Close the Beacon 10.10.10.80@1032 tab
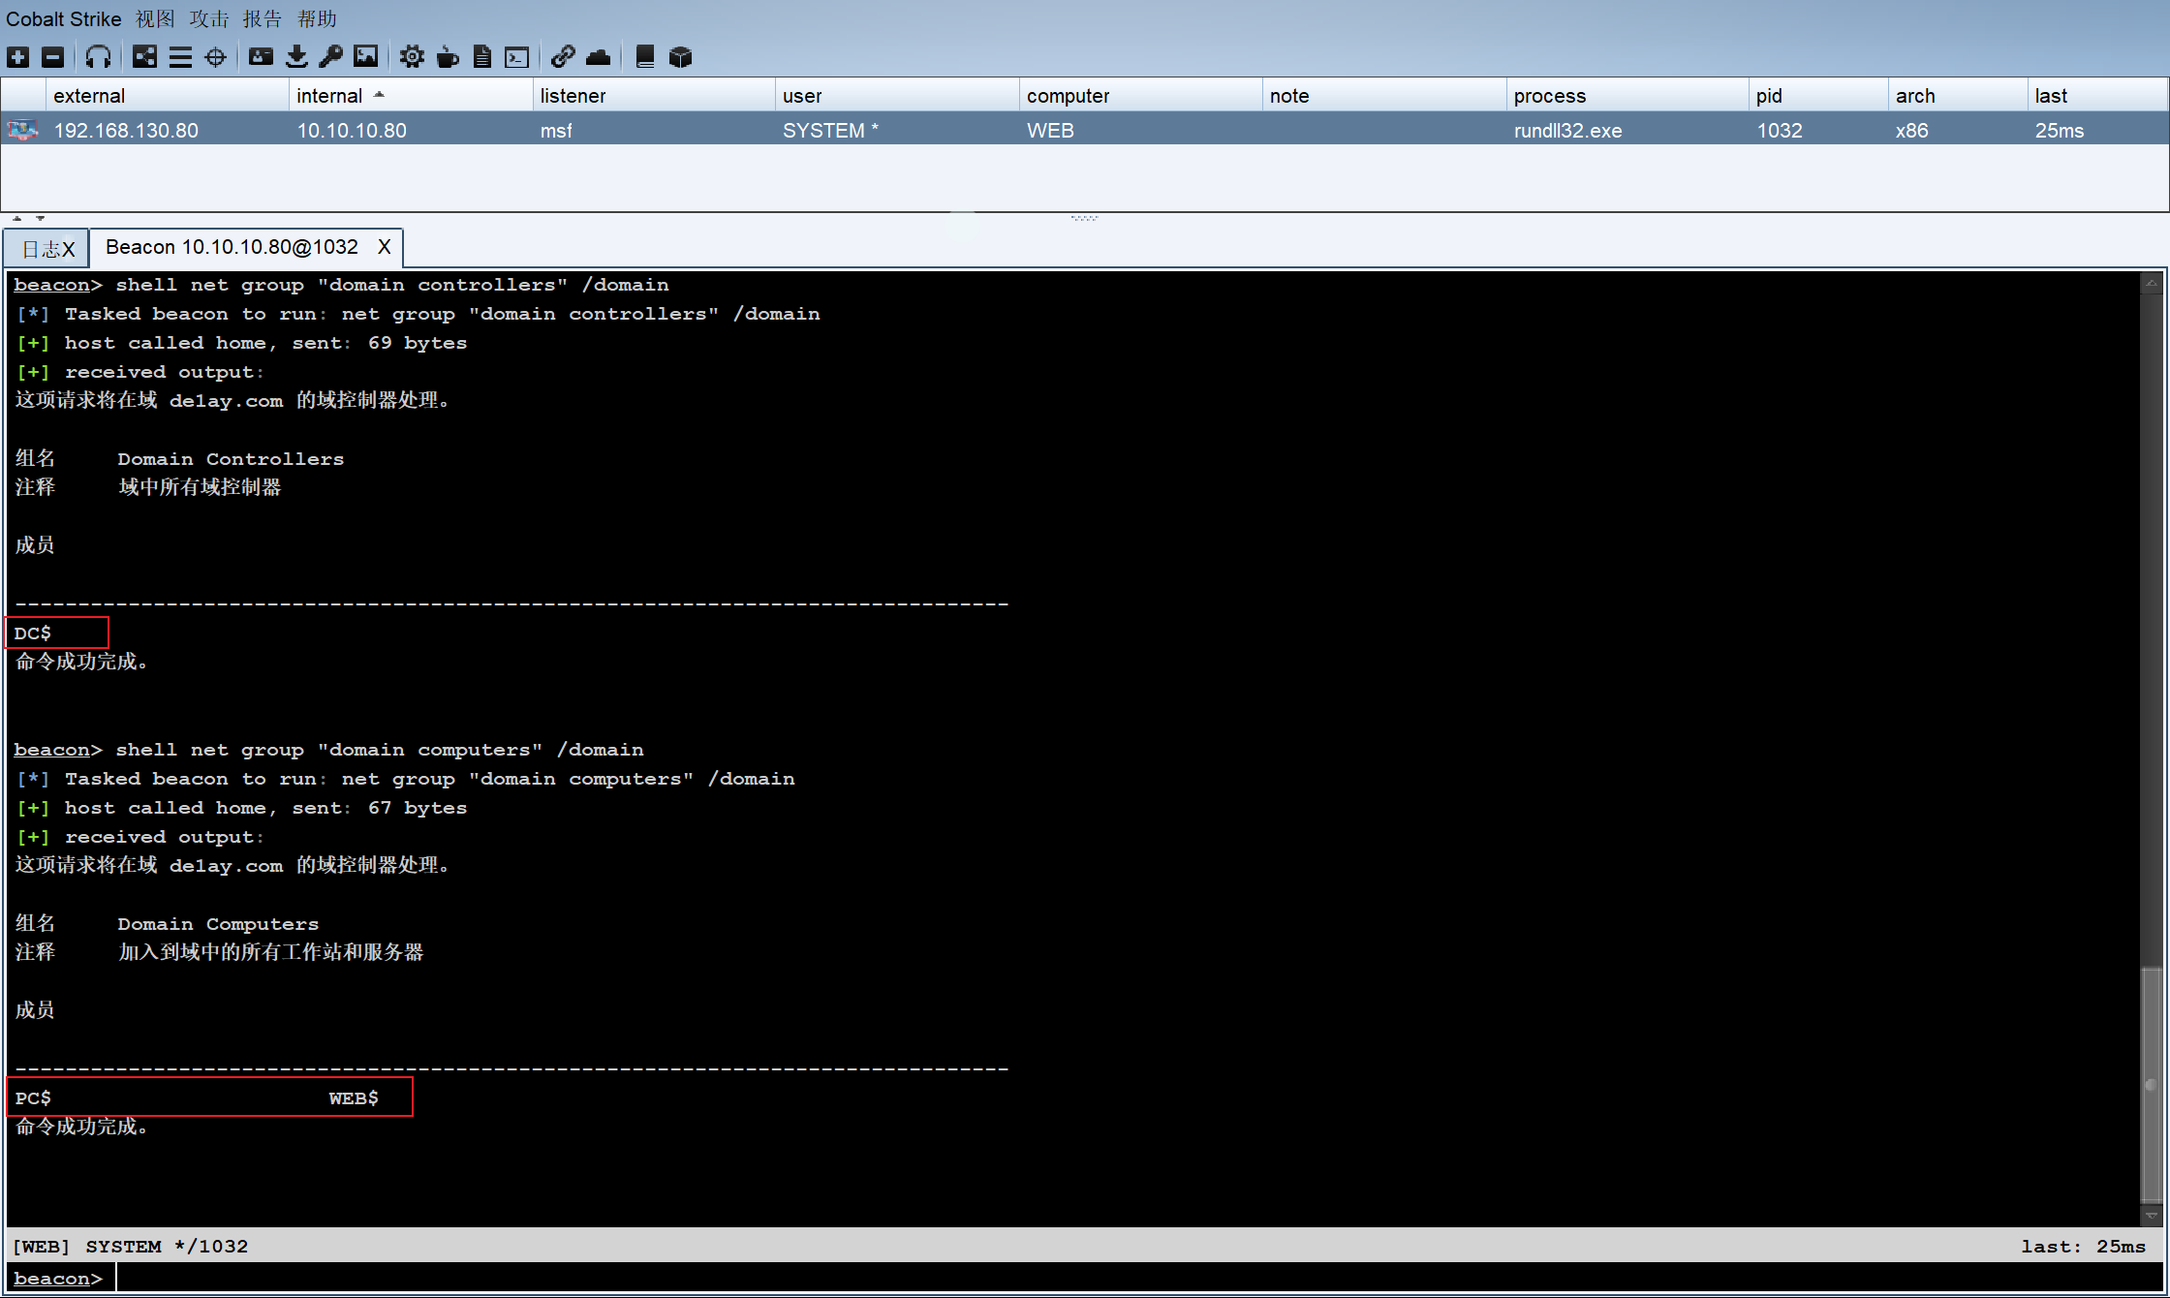 pyautogui.click(x=384, y=247)
